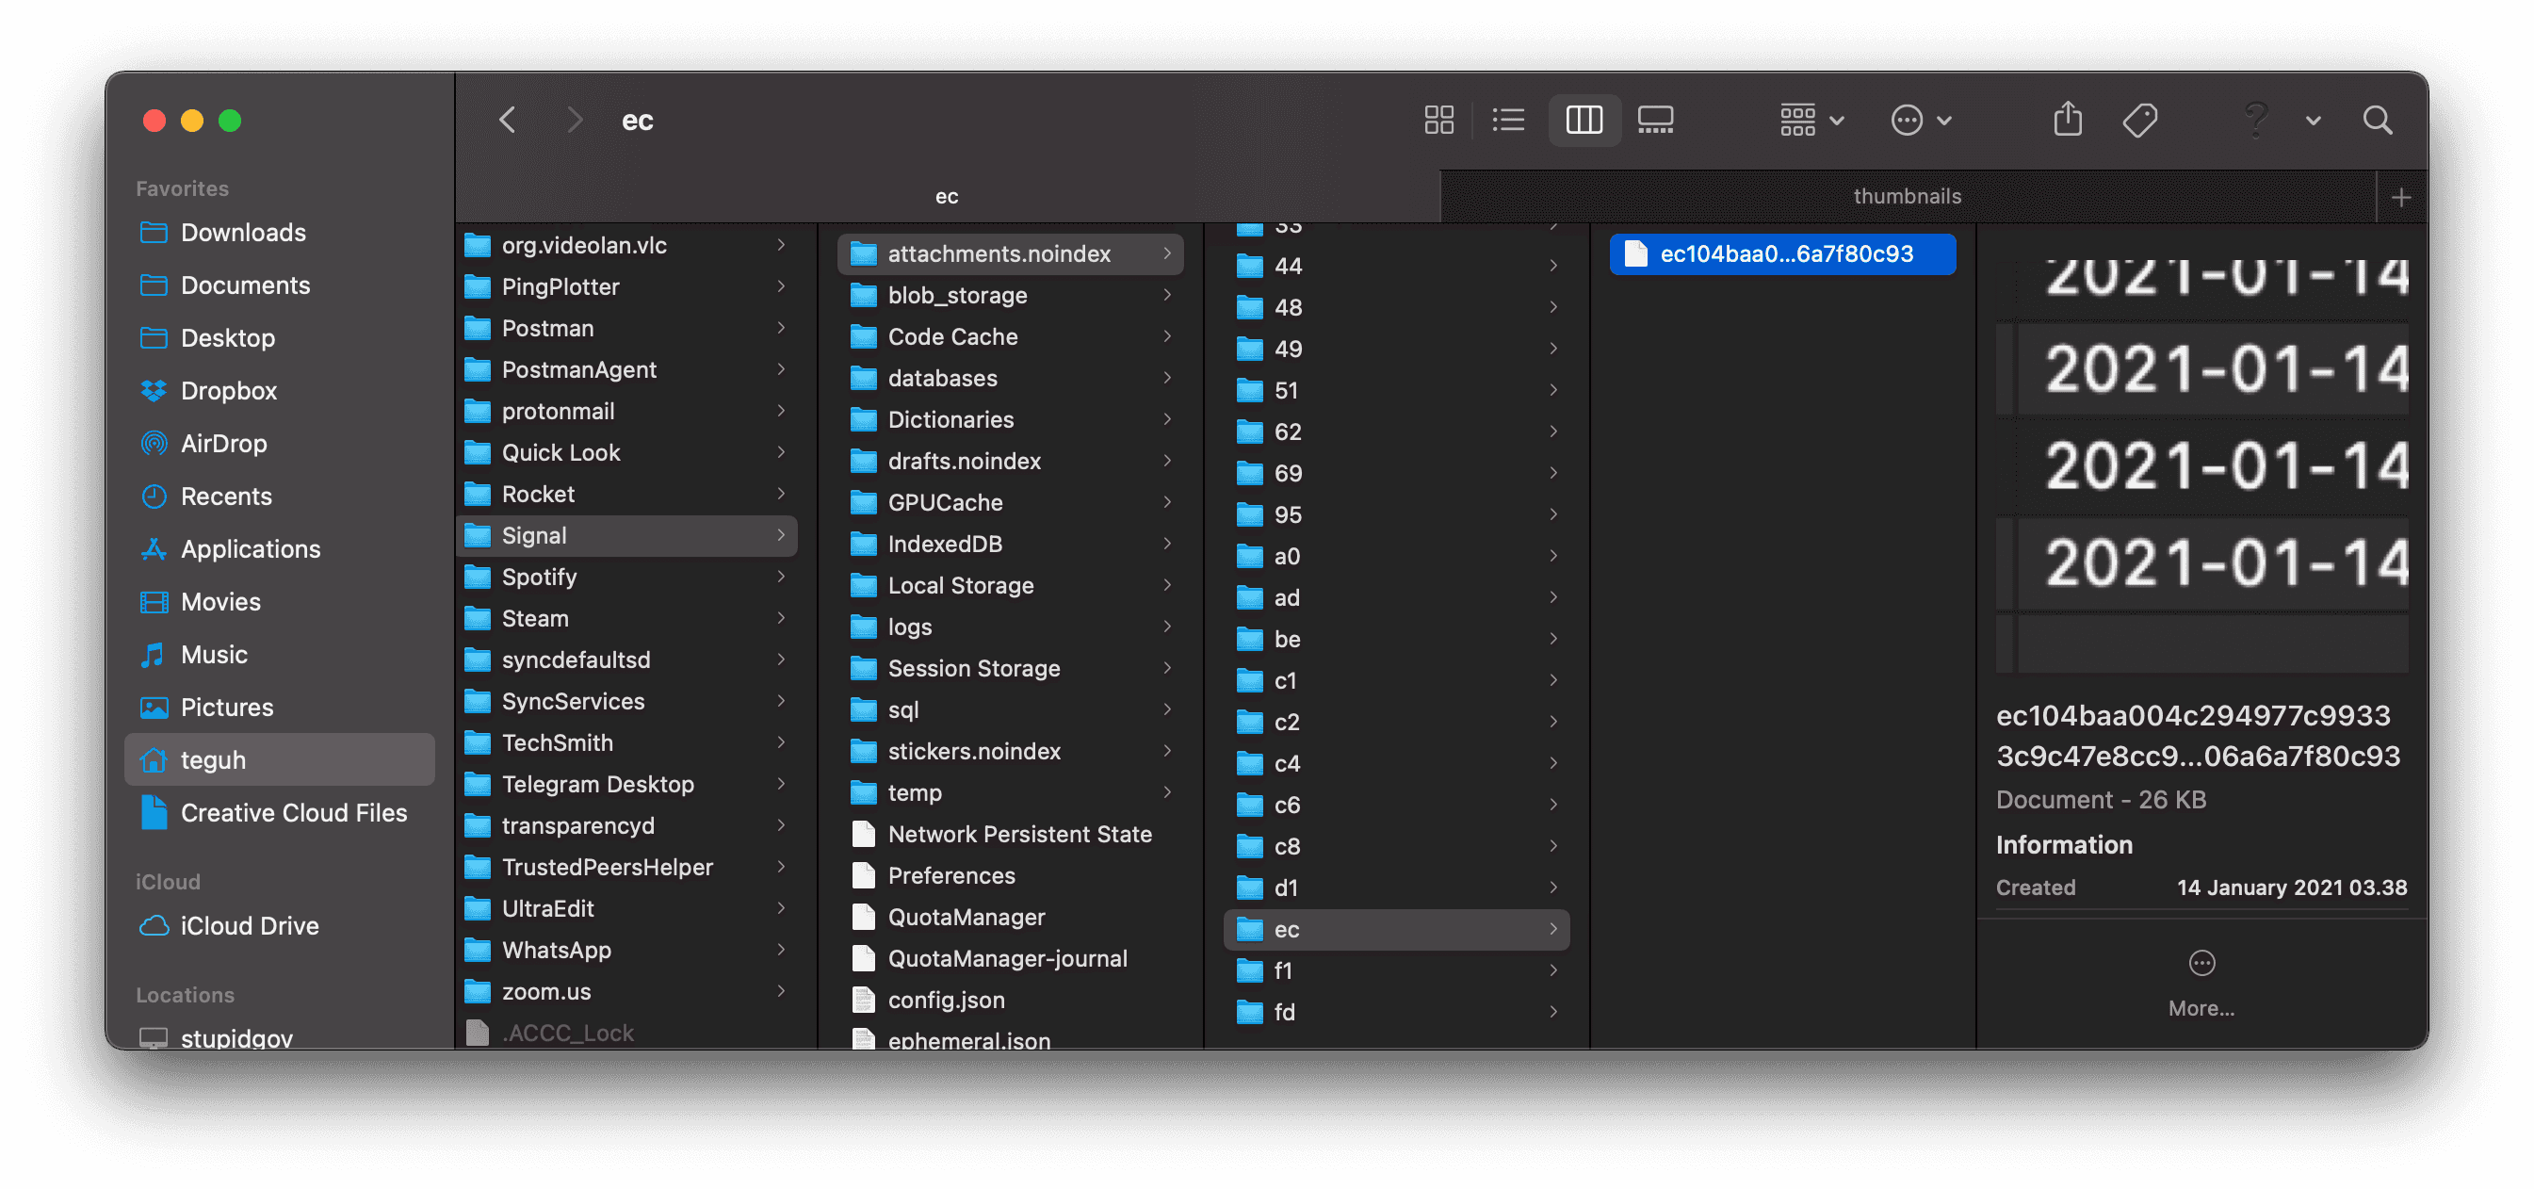Open AirDrop in the sidebar
The height and width of the screenshot is (1189, 2534).
tap(223, 444)
